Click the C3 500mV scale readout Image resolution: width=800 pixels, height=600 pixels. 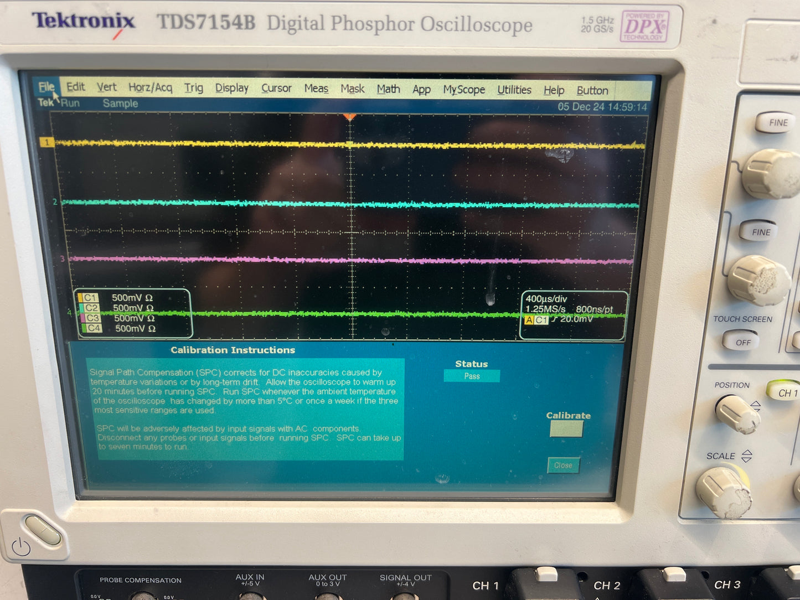(135, 318)
